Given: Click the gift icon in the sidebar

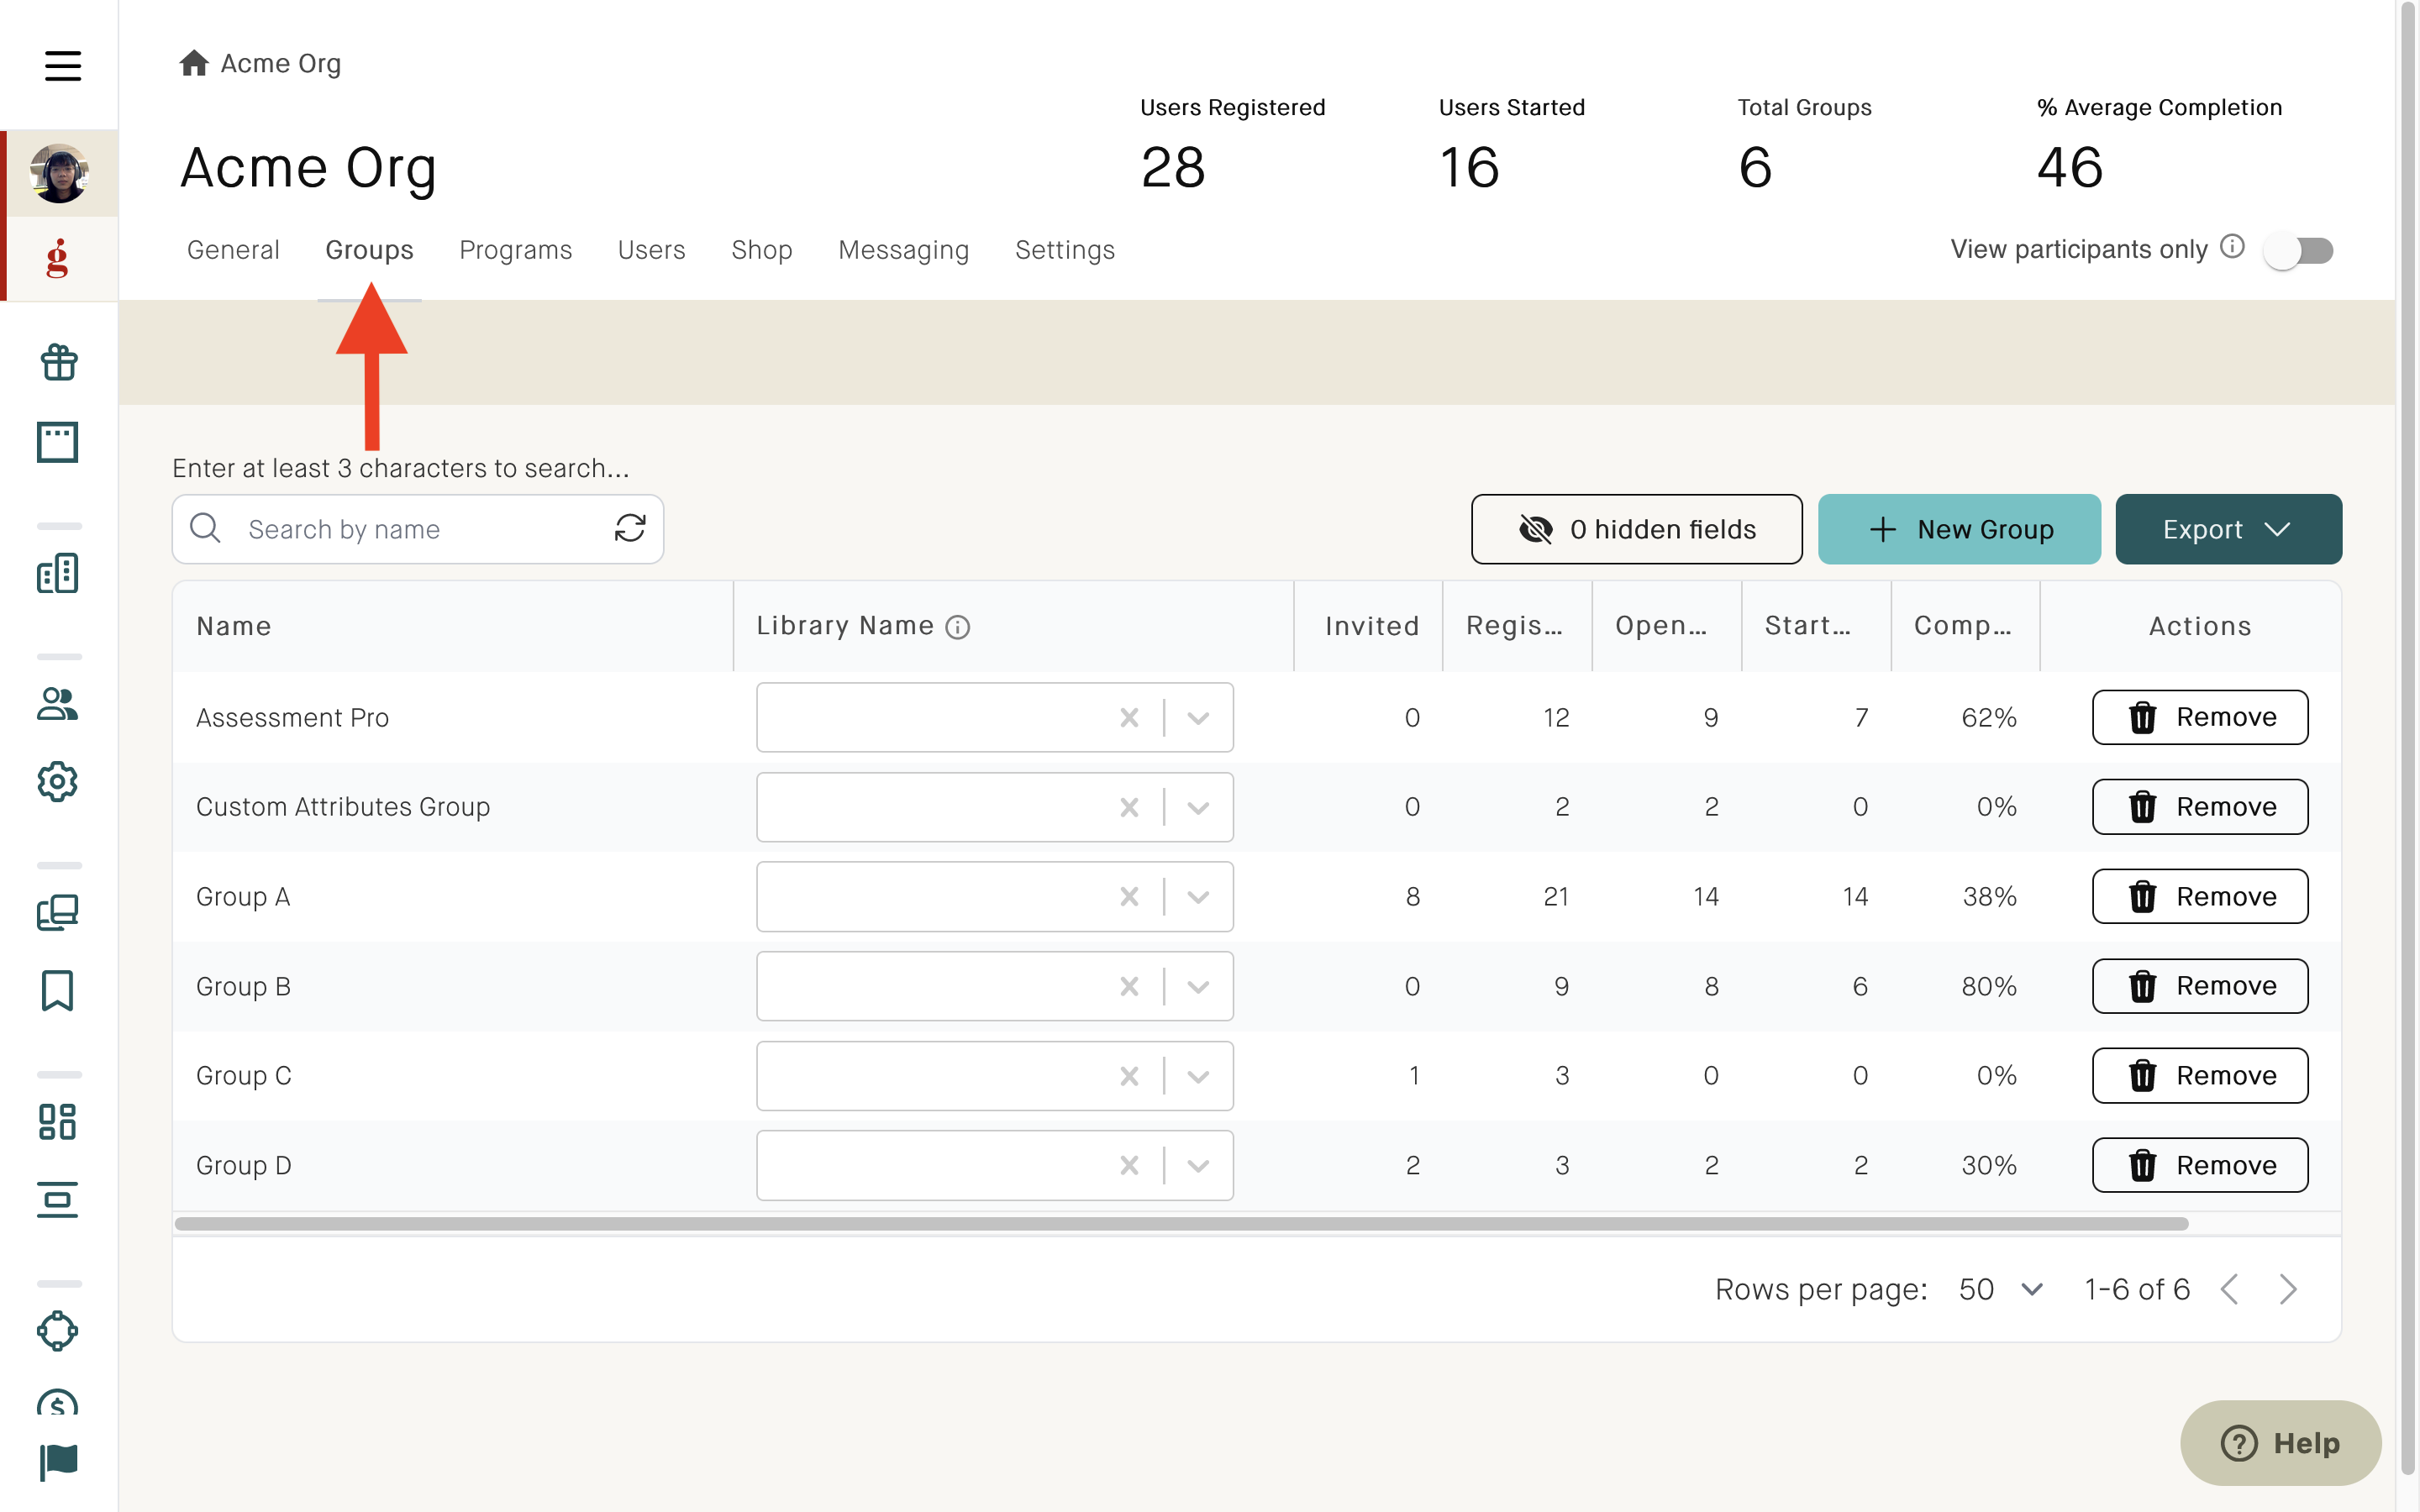Looking at the screenshot, I should (58, 362).
